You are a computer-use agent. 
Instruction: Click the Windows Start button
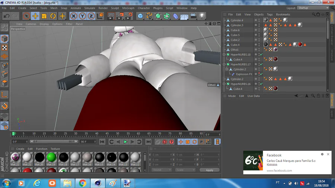[6, 183]
